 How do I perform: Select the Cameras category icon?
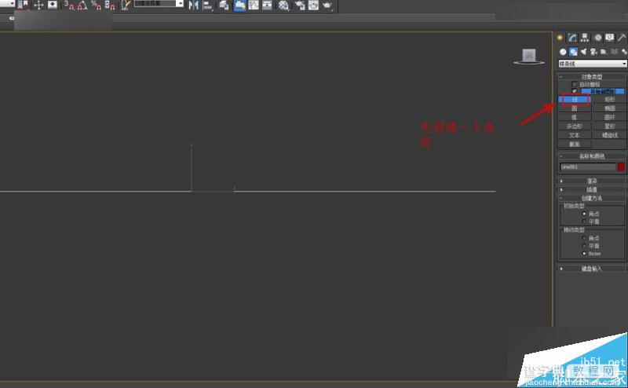coord(593,52)
